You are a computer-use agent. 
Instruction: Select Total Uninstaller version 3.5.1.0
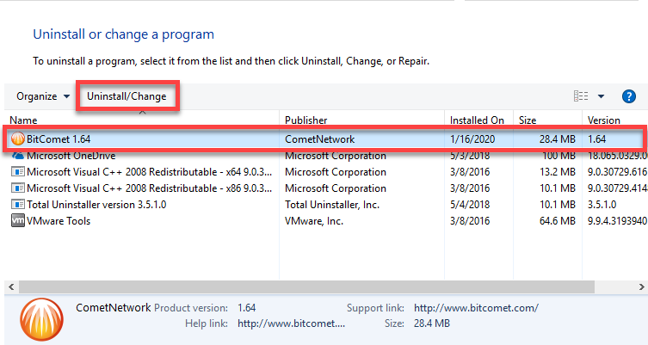pos(96,205)
